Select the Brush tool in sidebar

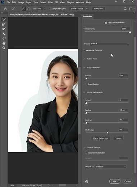(x=4, y=29)
